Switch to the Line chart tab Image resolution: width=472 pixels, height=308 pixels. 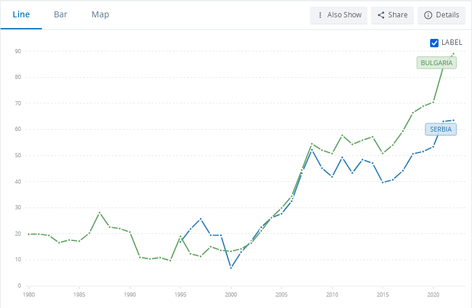coord(21,14)
